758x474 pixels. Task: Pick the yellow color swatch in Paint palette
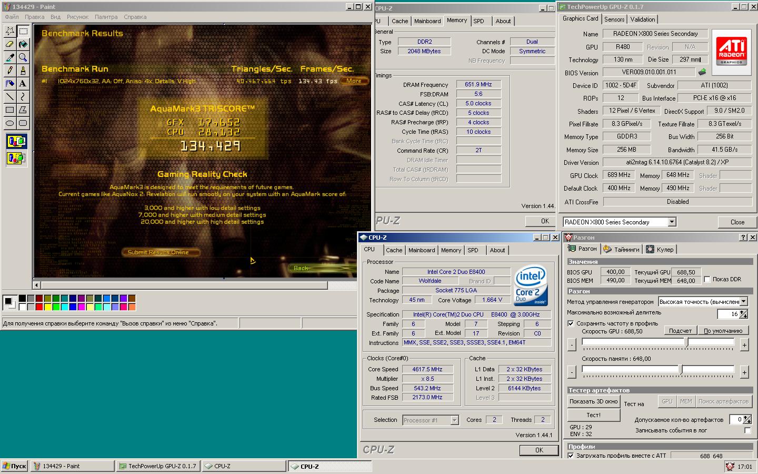click(47, 307)
